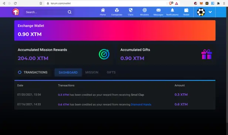Refresh transactions with the circular arrows icon

pos(20,72)
